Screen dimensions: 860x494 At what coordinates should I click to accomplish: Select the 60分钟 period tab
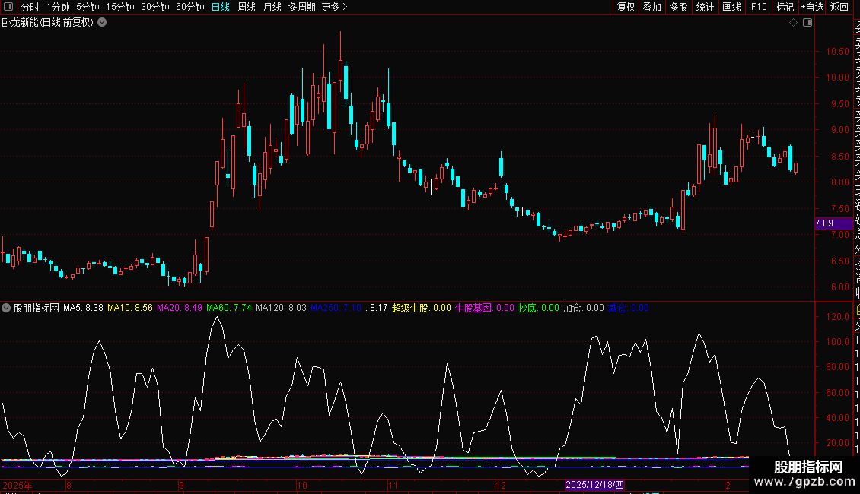(x=190, y=7)
